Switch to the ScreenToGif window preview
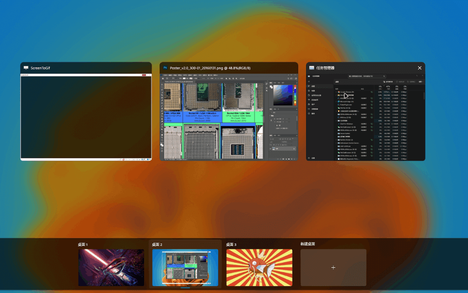Viewport: 468px width, 293px height. pos(86,117)
